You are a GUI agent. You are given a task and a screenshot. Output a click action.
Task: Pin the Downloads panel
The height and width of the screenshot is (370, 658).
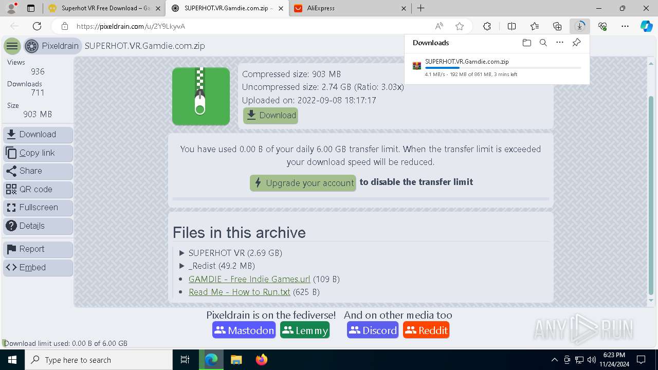click(577, 43)
